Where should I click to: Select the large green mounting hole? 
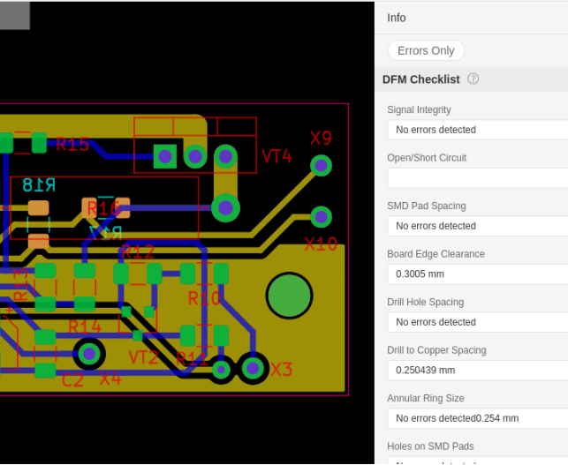point(289,296)
